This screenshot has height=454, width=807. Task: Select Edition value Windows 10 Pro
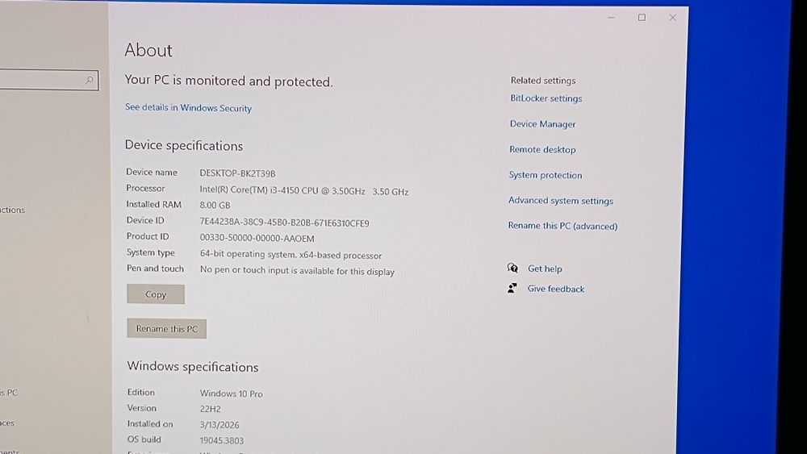click(231, 394)
